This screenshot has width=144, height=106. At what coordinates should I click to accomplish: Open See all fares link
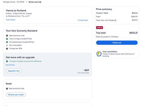[10, 65]
